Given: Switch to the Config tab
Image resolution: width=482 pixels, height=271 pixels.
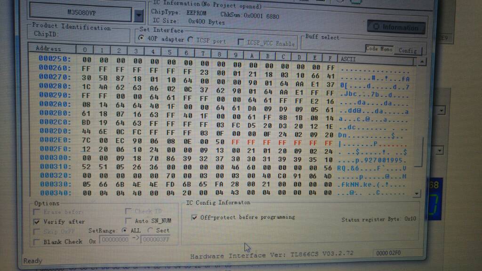Looking at the screenshot, I should pos(408,50).
